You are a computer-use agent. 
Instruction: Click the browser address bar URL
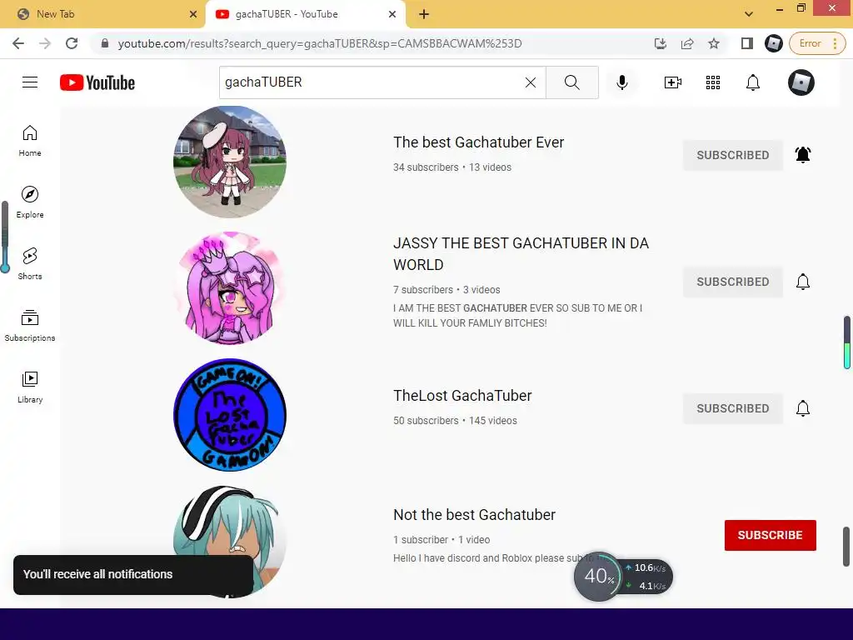click(320, 43)
